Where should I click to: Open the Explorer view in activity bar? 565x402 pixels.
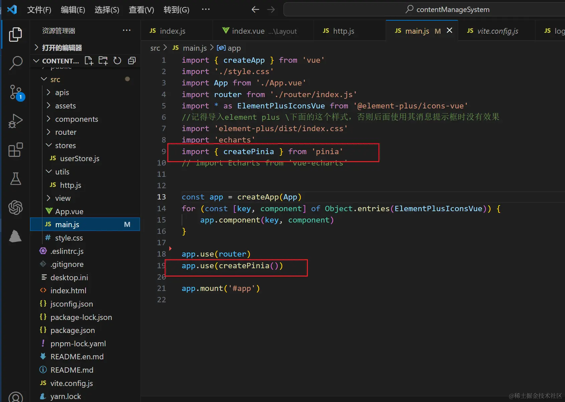[x=15, y=34]
